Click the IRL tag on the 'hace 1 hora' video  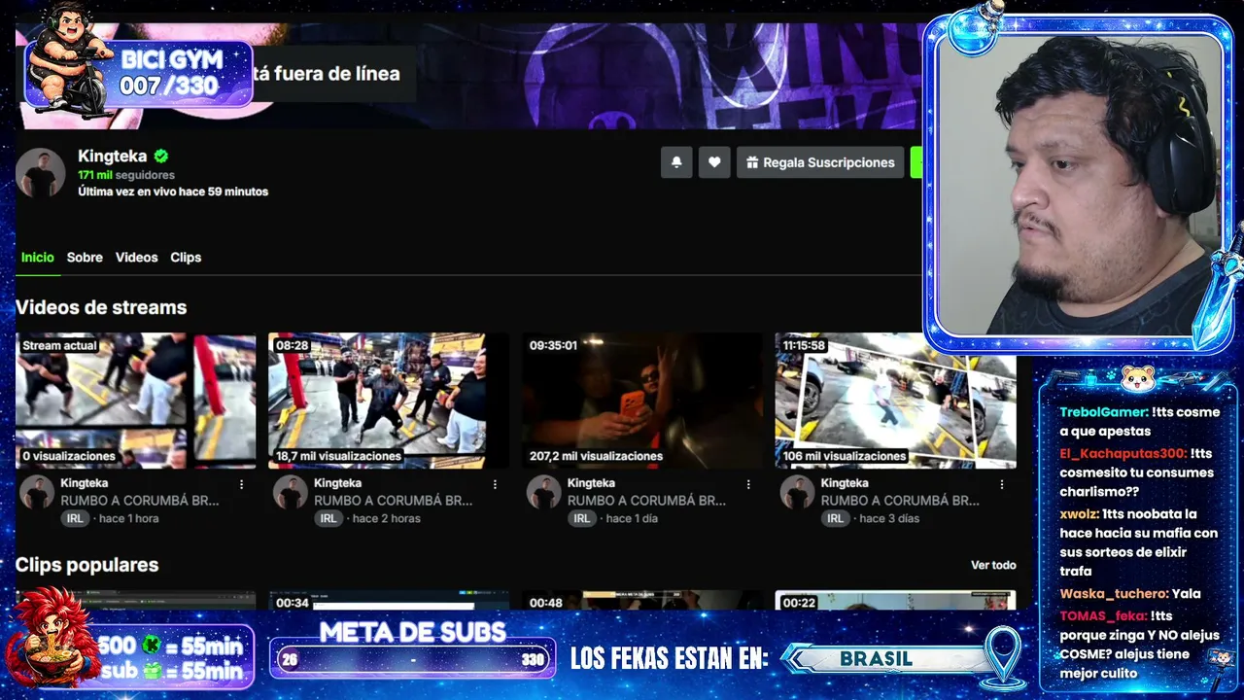pos(75,519)
